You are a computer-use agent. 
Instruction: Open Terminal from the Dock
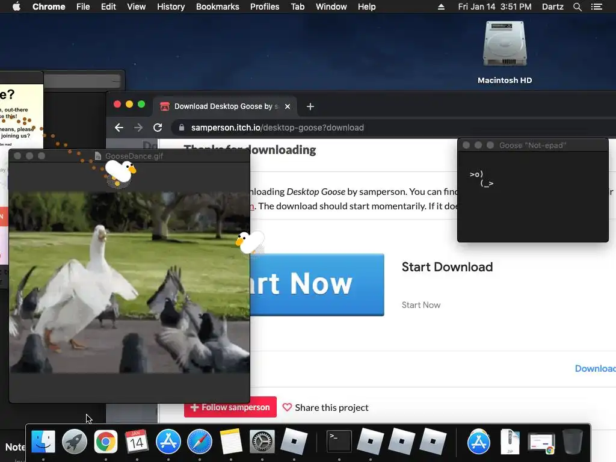tap(339, 442)
